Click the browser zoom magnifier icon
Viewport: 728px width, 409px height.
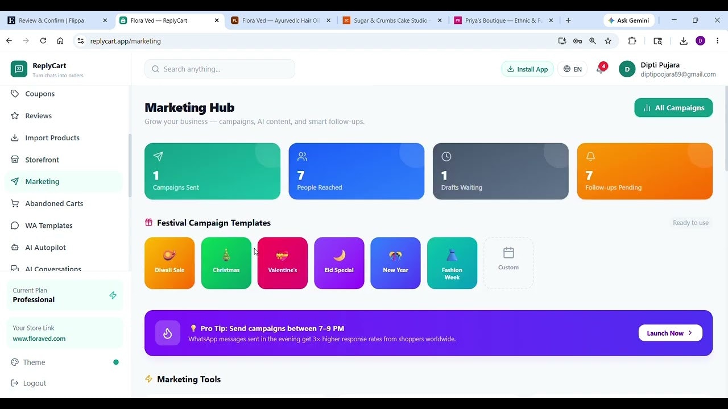[x=593, y=41]
